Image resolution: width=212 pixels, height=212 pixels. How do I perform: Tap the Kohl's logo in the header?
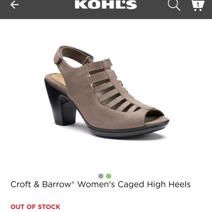(x=106, y=4)
